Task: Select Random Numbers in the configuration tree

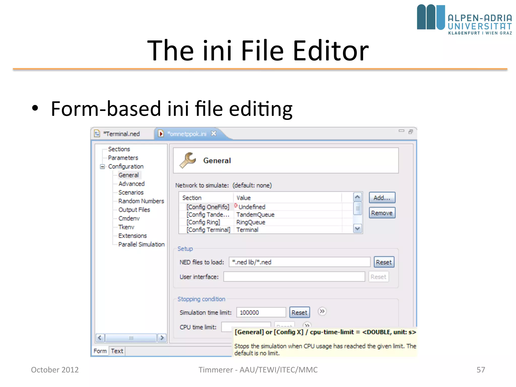Action: point(141,201)
